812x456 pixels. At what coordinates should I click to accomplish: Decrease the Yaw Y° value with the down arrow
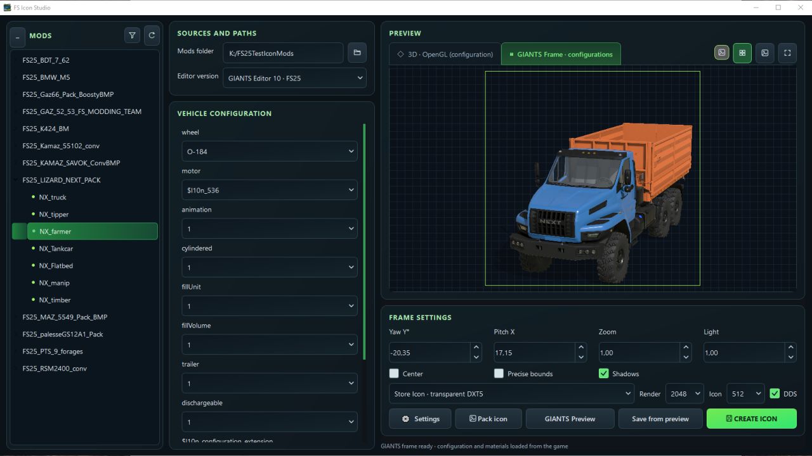pyautogui.click(x=476, y=357)
